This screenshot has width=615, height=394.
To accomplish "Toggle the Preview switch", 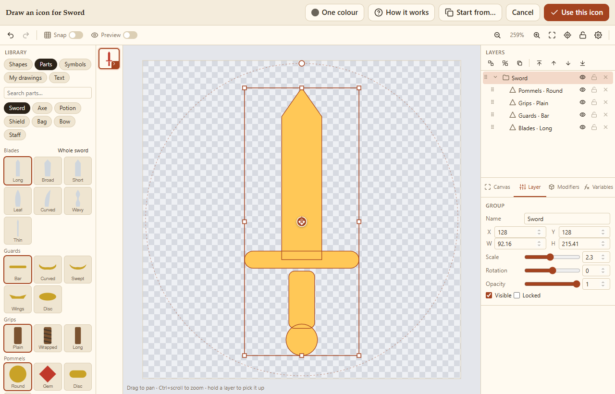I will [130, 35].
